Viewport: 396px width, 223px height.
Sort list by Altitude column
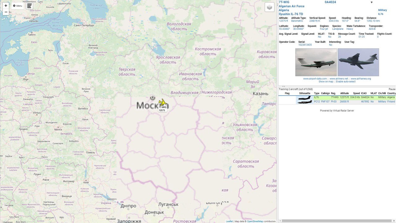[x=344, y=93]
